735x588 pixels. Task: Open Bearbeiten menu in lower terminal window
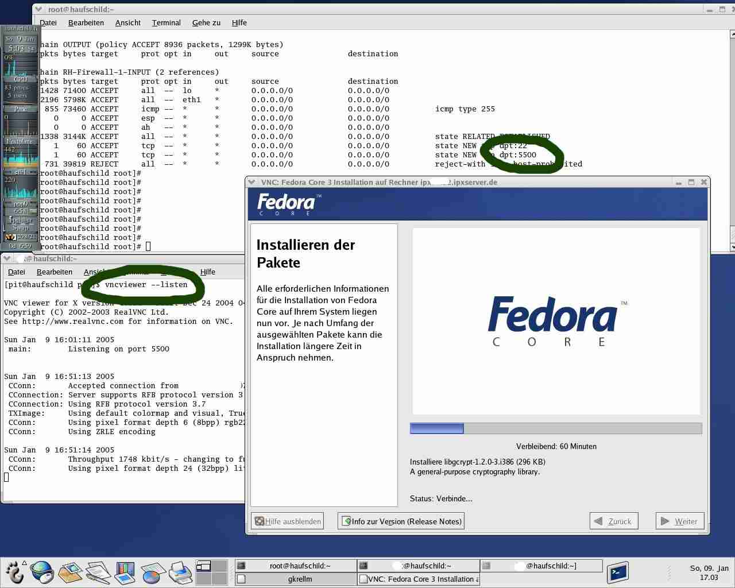coord(55,272)
